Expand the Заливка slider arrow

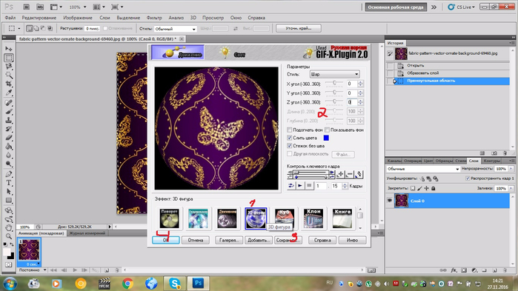[511, 188]
